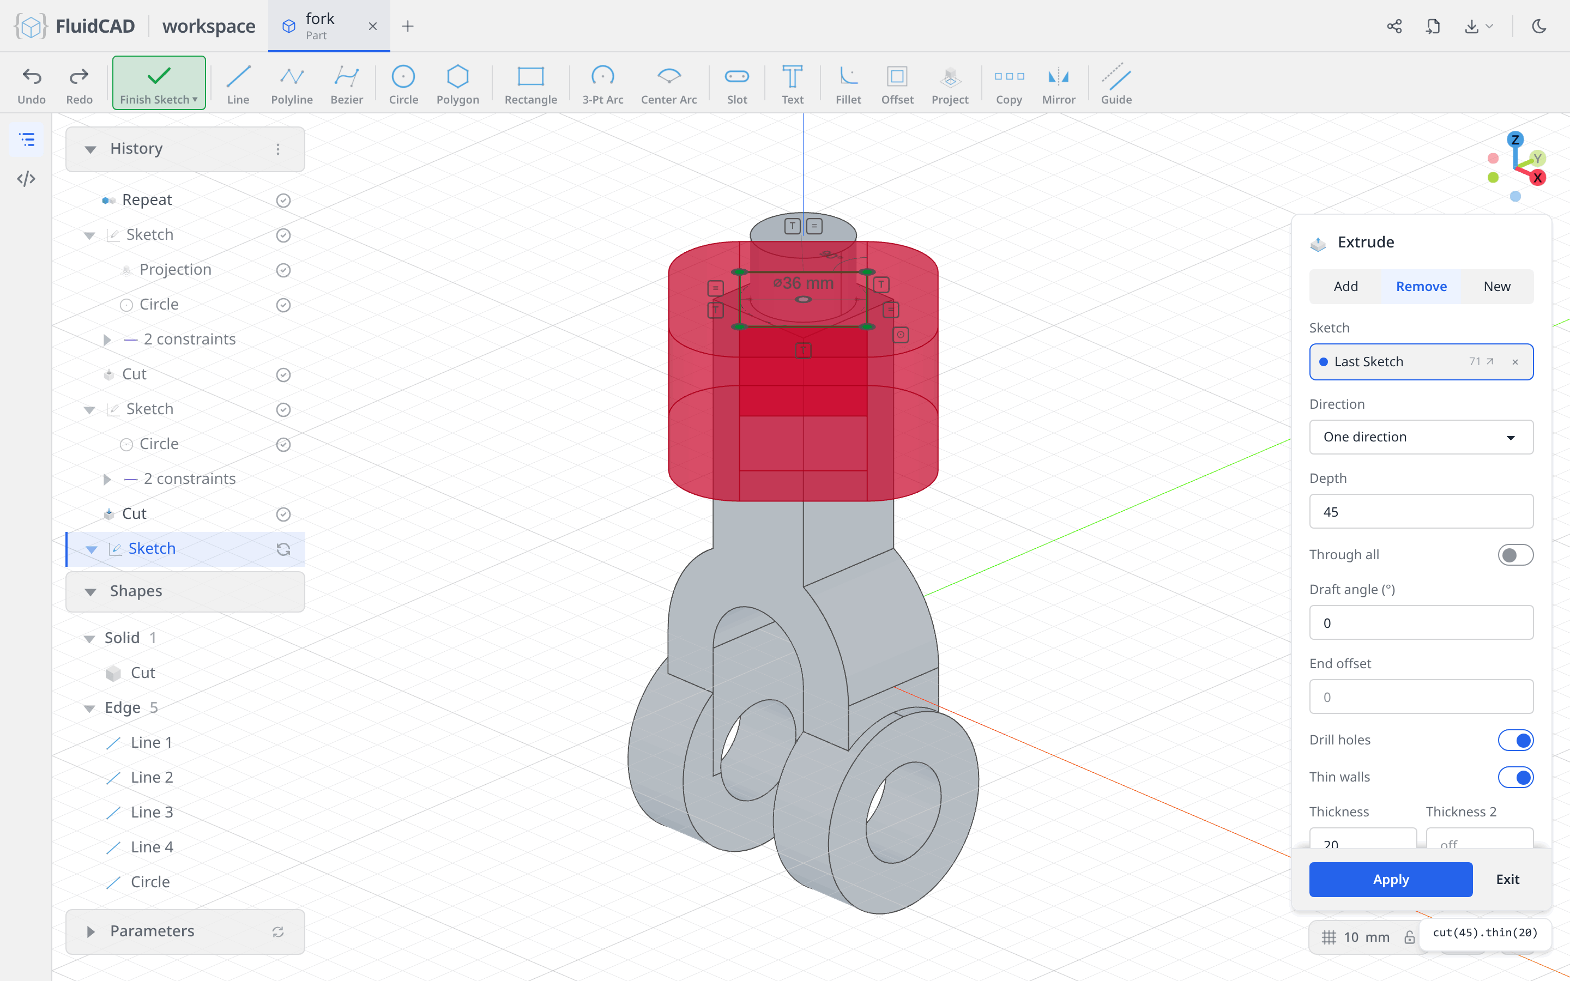Select the Bezier curve tool
The height and width of the screenshot is (981, 1570).
347,84
